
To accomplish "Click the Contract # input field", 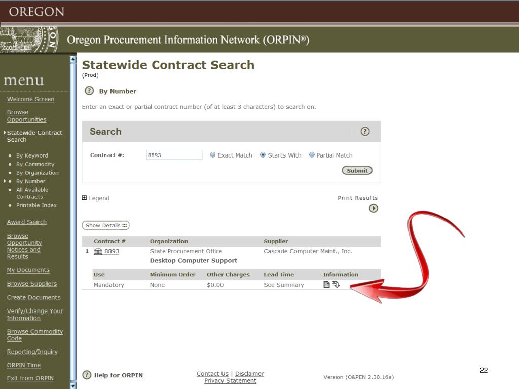I will [x=174, y=155].
